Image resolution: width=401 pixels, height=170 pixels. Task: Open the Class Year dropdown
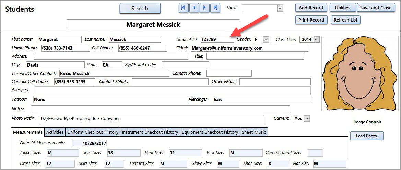(x=316, y=39)
